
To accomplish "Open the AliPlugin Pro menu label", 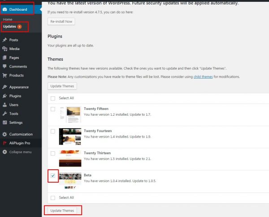I will pos(20,143).
